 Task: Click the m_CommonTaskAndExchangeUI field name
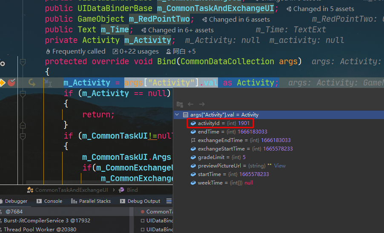[215, 9]
